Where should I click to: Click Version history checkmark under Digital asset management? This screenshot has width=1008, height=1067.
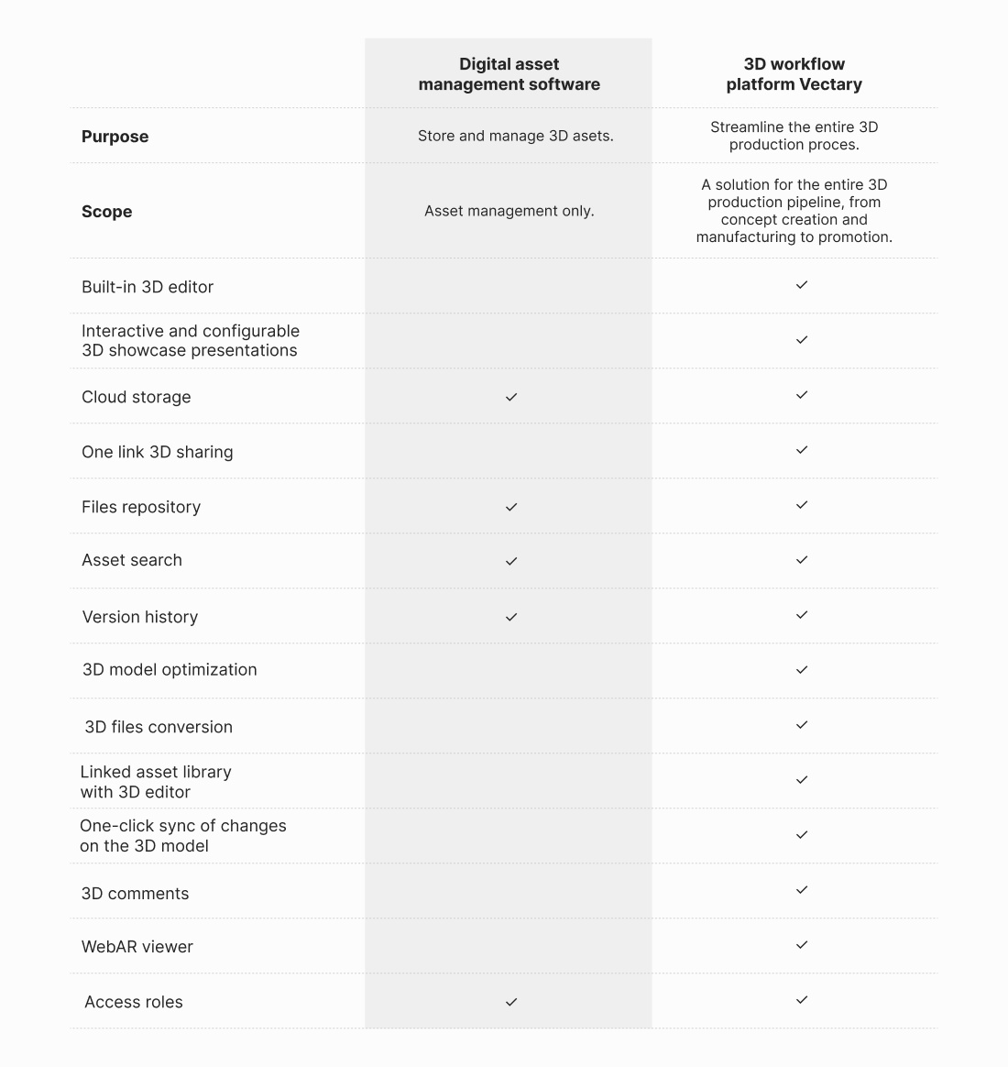(x=511, y=617)
